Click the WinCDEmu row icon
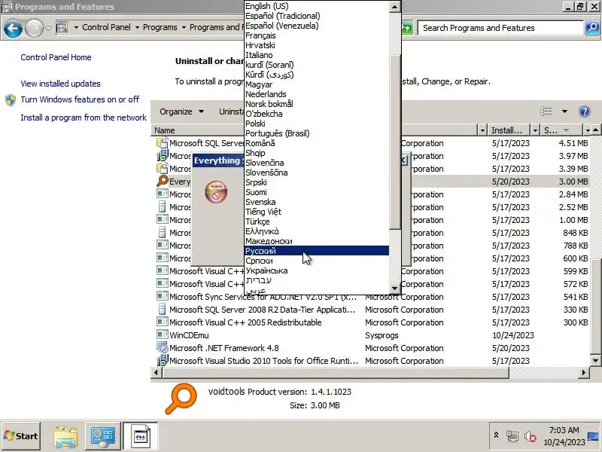Viewport: 602px width, 452px height. click(163, 334)
